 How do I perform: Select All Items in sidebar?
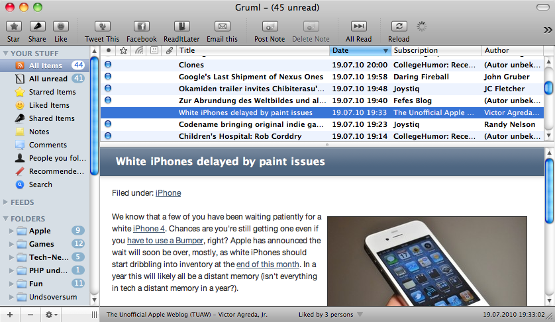pos(44,65)
